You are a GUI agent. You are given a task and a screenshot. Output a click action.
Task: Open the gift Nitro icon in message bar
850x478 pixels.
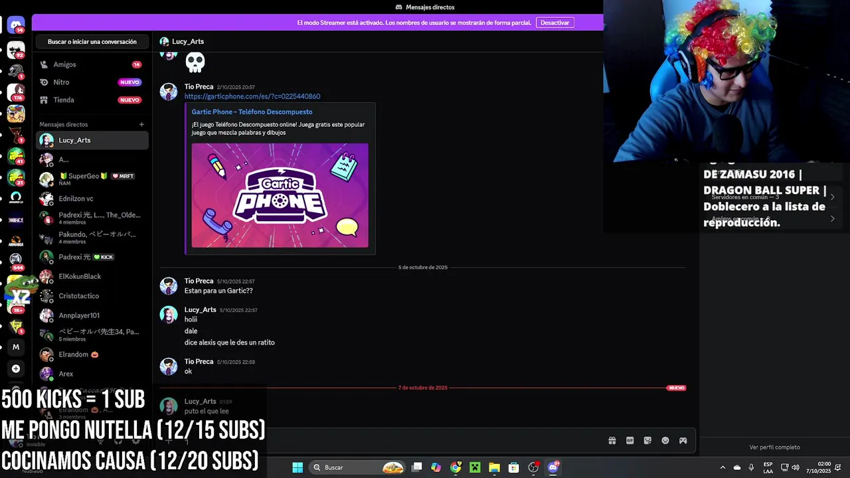612,441
